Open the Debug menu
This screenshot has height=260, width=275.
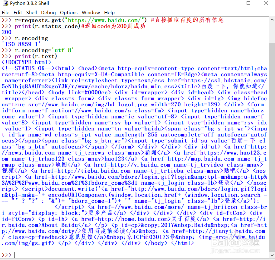pos(48,13)
